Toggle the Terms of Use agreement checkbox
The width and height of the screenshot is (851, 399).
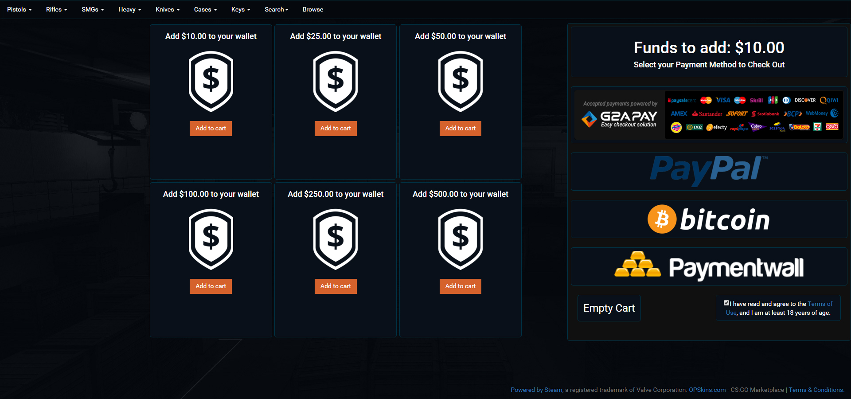[726, 303]
